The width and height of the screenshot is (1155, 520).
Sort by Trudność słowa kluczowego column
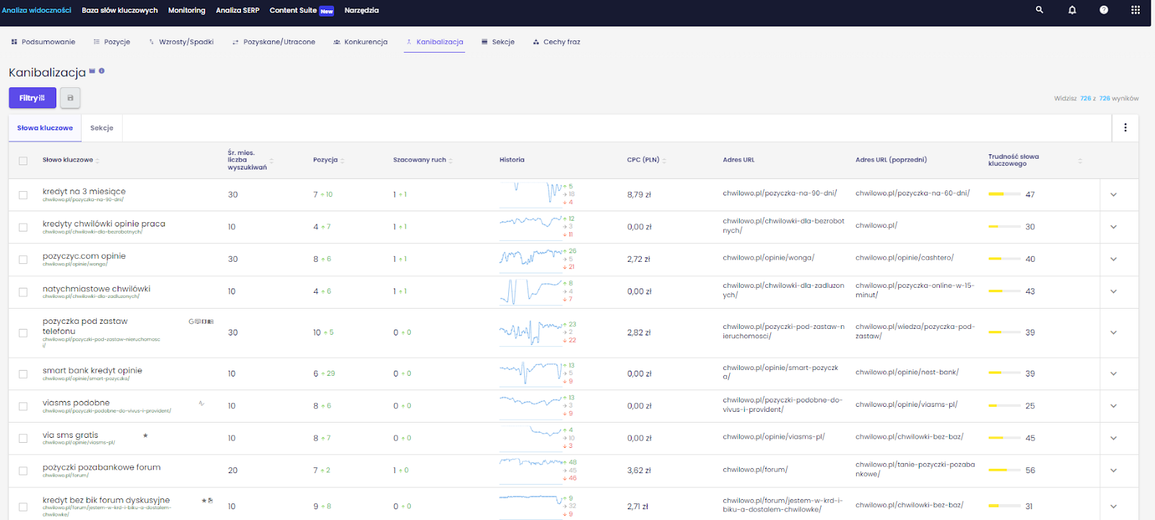(1035, 160)
